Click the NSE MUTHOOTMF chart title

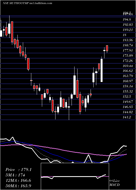[x=27, y=3]
